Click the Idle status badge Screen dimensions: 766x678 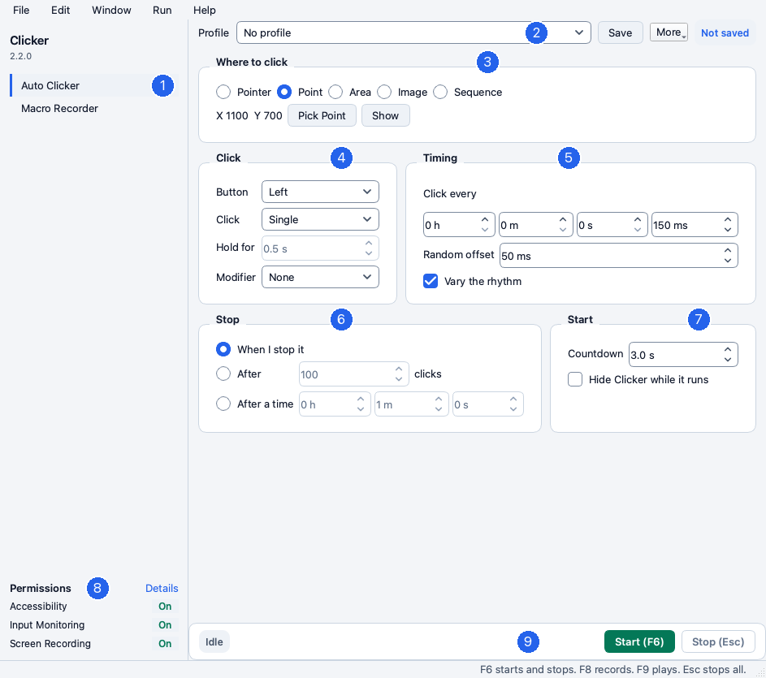click(x=214, y=641)
